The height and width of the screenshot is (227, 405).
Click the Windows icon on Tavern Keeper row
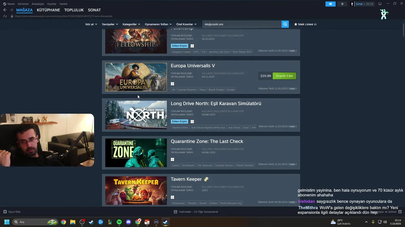pos(172,197)
